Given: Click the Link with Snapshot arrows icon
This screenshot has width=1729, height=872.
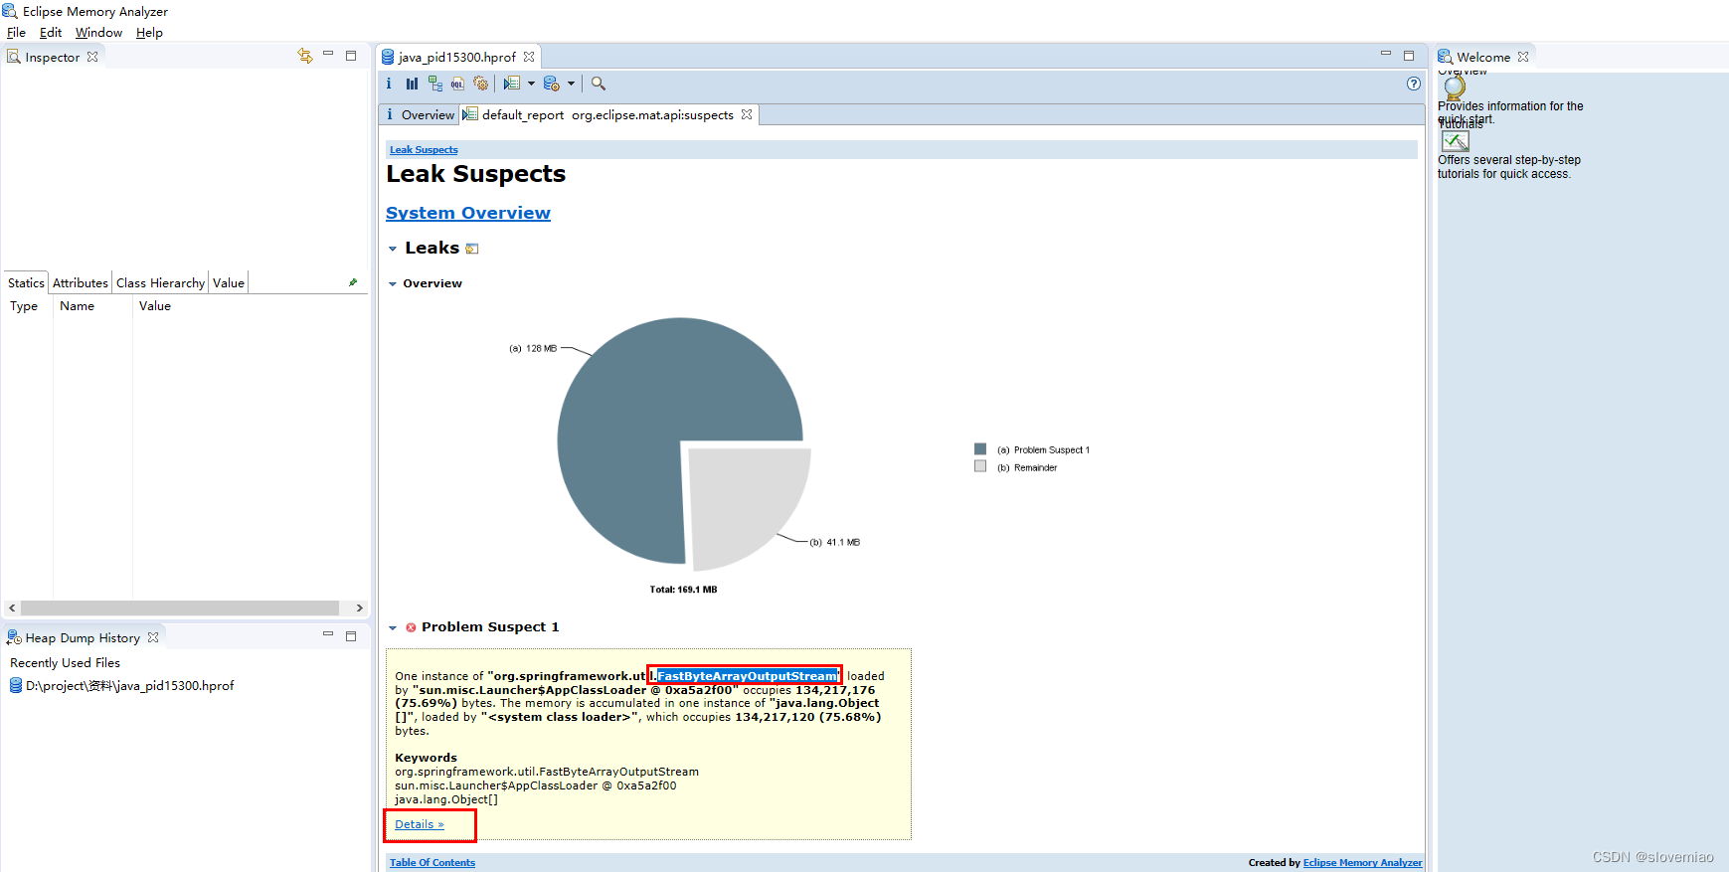Looking at the screenshot, I should 304,56.
